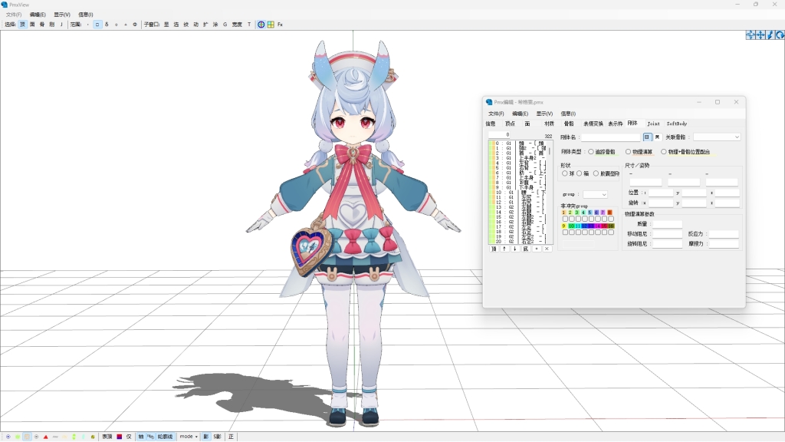Click the 反应力 input field

[x=724, y=234]
